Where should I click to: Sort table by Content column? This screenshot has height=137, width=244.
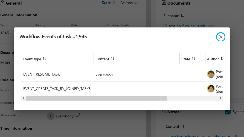[112, 59]
